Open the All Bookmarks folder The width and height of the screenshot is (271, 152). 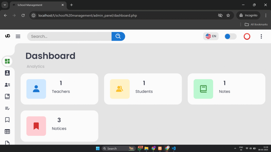pos(256,25)
